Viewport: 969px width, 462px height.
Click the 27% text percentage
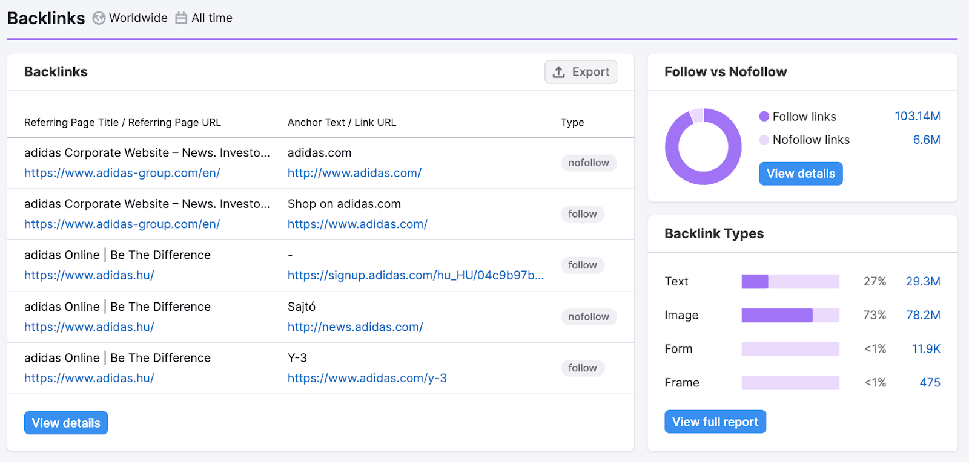point(875,281)
